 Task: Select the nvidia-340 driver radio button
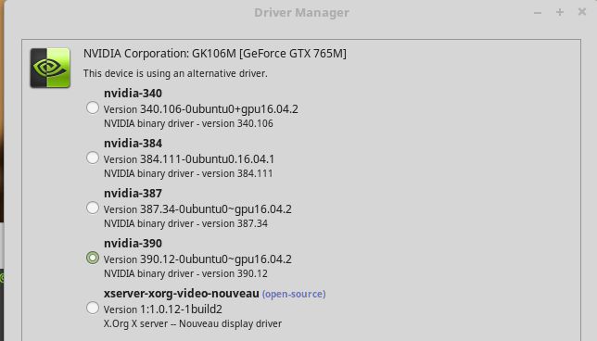(93, 107)
